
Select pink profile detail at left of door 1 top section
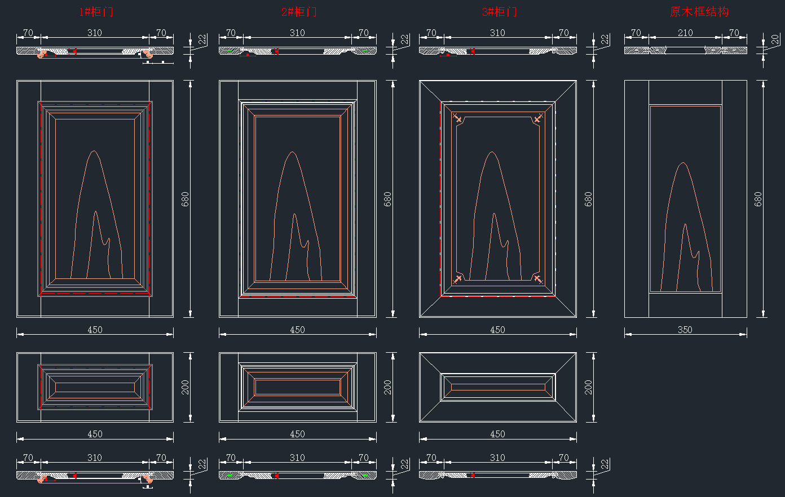coord(41,54)
